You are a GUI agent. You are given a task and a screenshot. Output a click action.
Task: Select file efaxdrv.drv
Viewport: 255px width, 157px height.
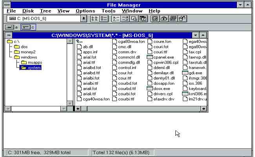click(164, 99)
